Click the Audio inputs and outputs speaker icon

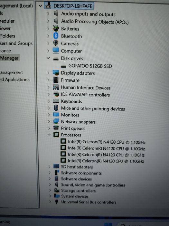tap(56, 14)
